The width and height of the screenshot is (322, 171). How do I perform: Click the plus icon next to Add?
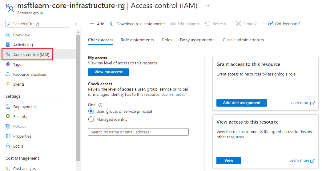(92, 24)
